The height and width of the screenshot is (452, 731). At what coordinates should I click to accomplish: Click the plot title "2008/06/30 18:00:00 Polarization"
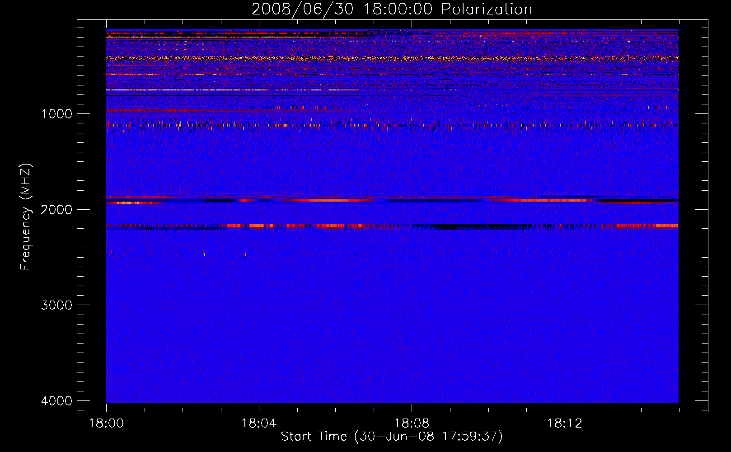point(392,9)
